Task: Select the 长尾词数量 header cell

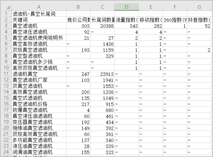Action: coord(102,20)
